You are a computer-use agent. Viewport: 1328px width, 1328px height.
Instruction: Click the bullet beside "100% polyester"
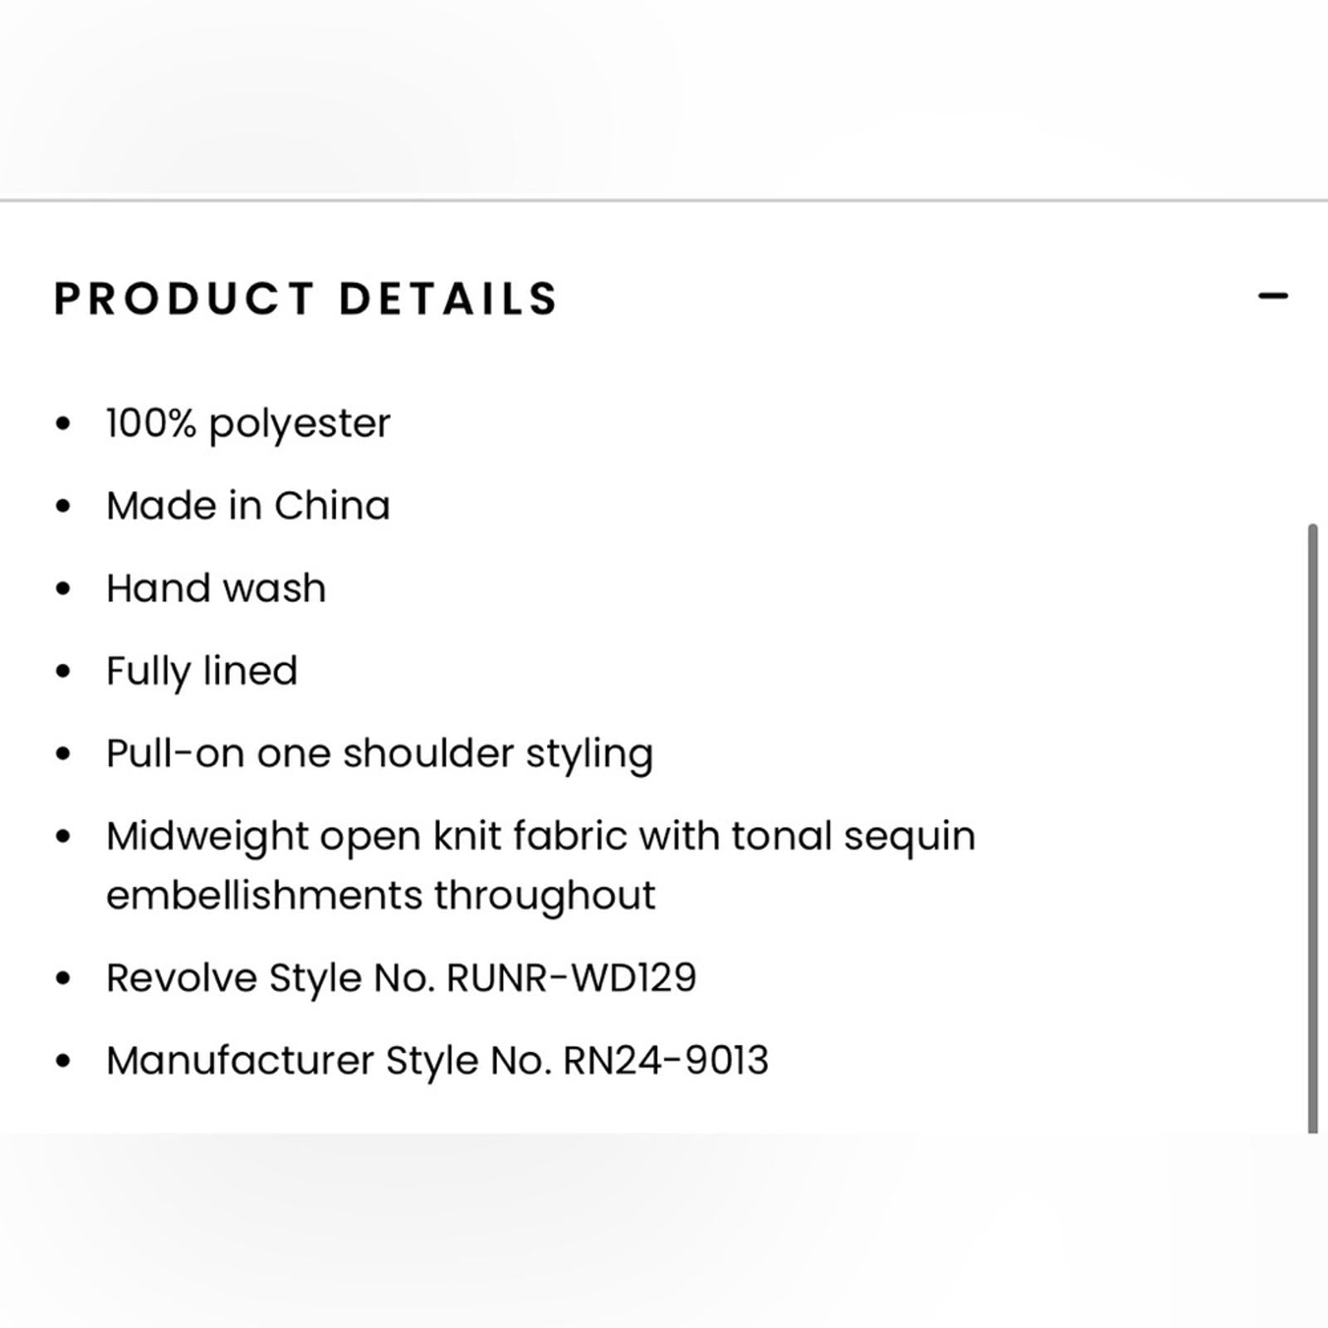click(x=63, y=423)
